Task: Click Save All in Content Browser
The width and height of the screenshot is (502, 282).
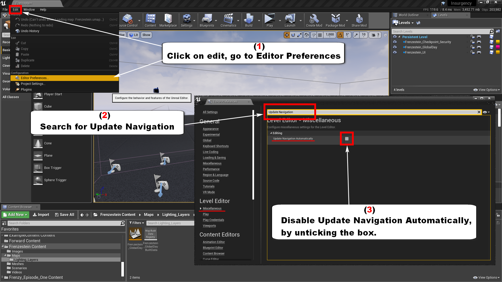Action: click(65, 215)
